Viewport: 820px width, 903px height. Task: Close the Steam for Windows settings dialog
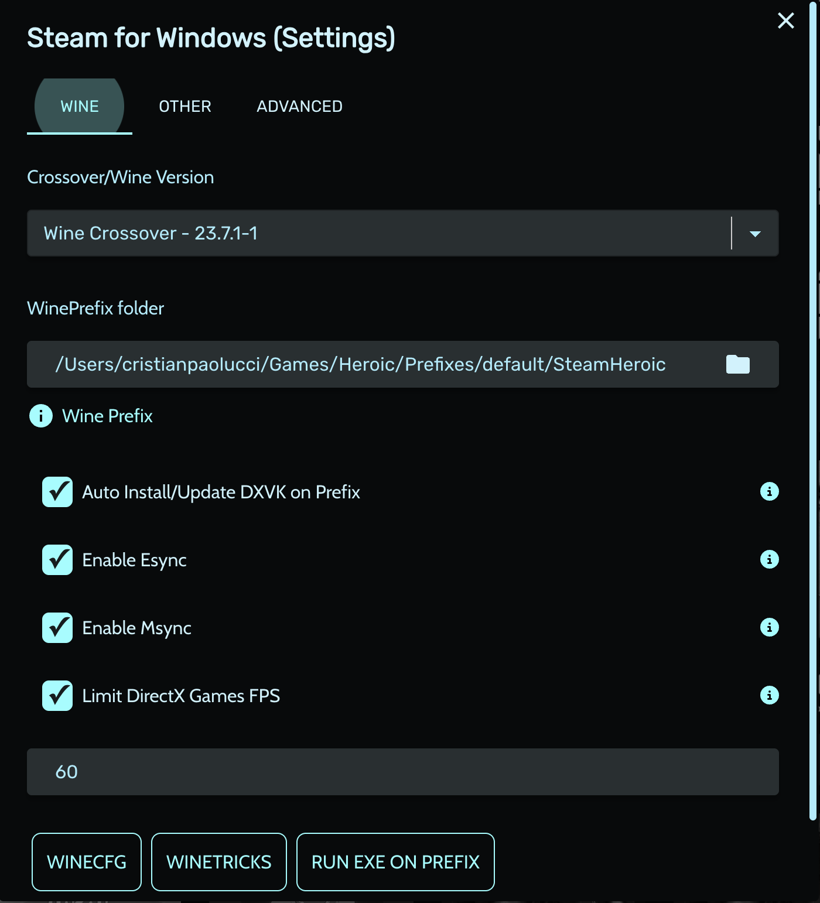(x=785, y=20)
